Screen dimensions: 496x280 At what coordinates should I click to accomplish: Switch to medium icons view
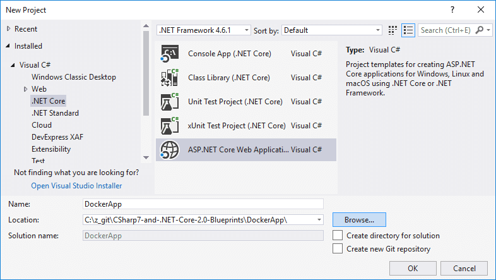393,30
